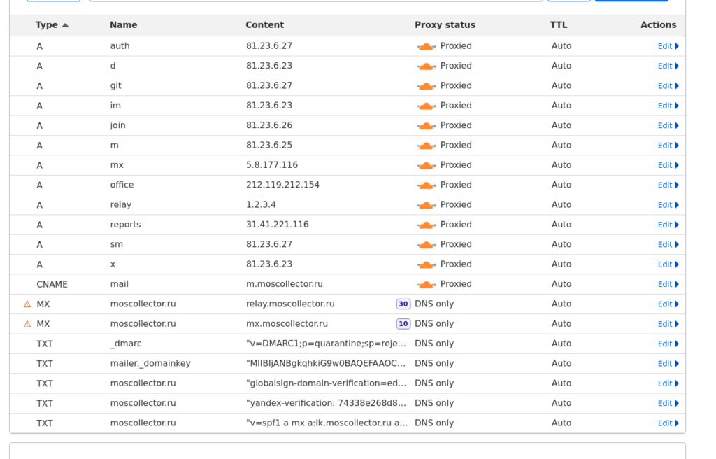
Task: Open Edit for the _dmarc TXT record
Action: 668,344
